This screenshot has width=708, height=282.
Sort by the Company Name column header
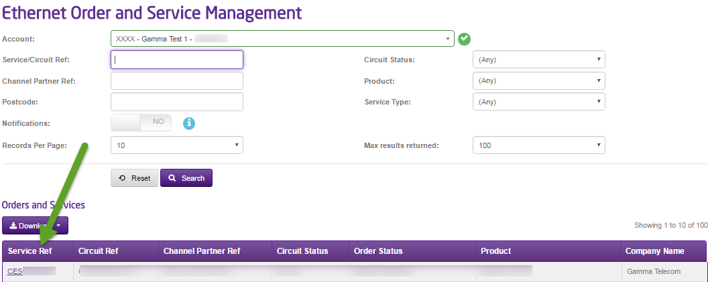click(663, 251)
